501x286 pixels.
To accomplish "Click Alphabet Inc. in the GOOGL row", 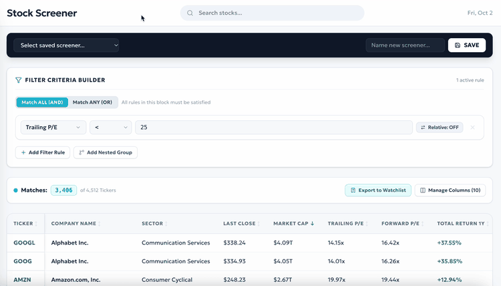I will coord(69,243).
